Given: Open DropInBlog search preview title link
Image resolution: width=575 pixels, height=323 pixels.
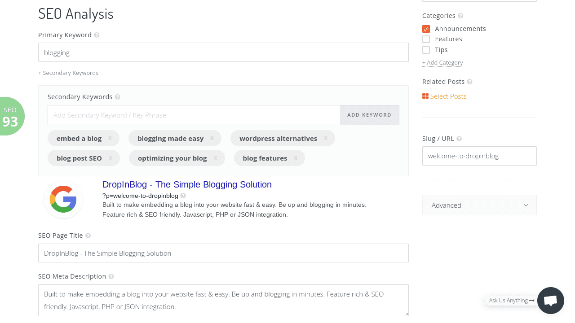Looking at the screenshot, I should (187, 184).
